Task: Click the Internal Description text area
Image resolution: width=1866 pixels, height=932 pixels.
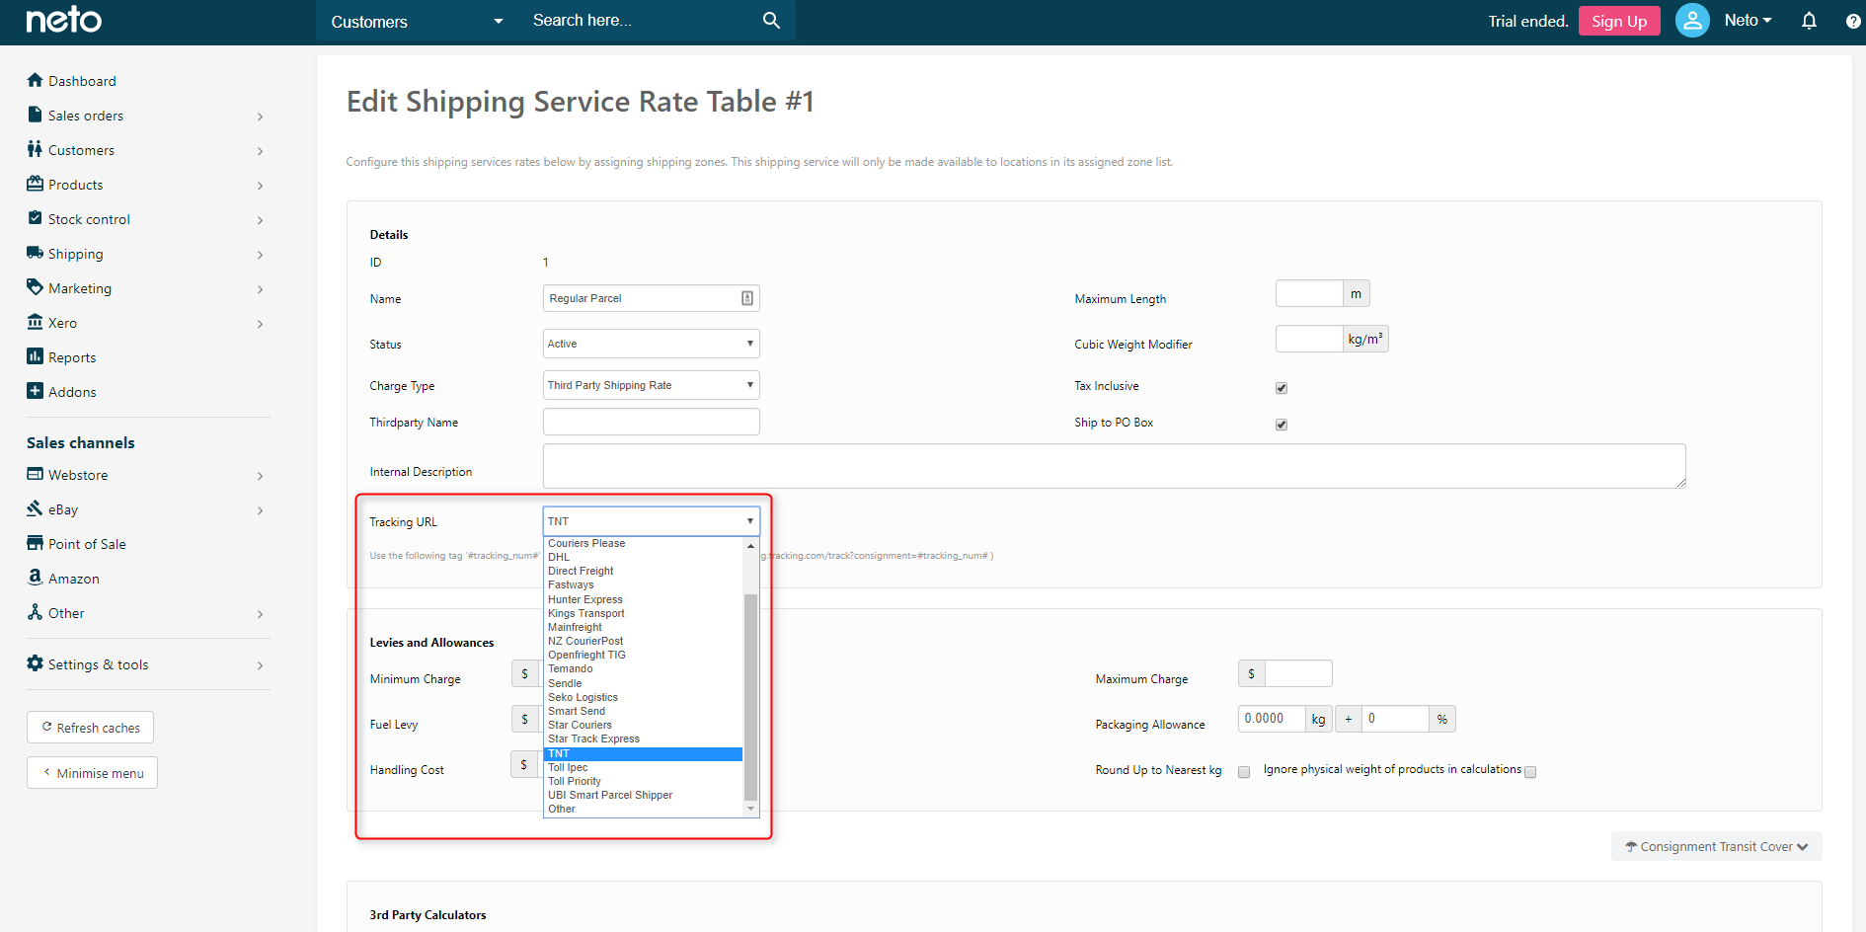Action: click(x=1114, y=465)
